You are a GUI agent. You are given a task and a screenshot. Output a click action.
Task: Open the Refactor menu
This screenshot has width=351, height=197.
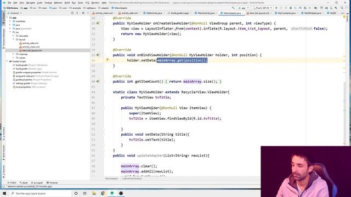point(58,3)
